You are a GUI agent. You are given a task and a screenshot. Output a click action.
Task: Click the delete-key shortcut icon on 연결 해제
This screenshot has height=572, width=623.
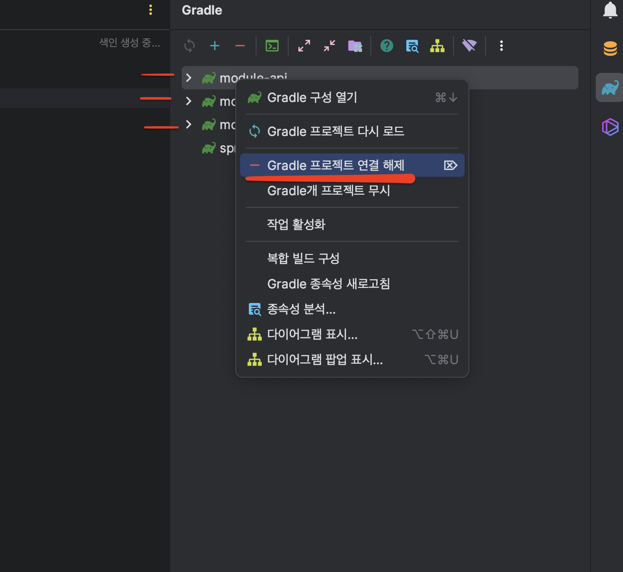point(450,166)
